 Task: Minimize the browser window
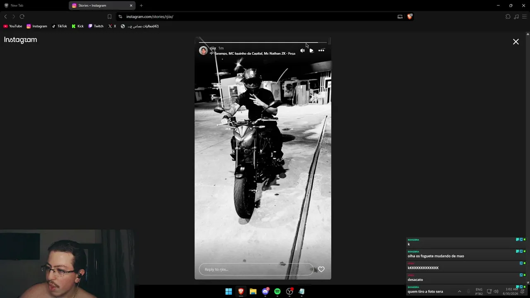coord(498,5)
